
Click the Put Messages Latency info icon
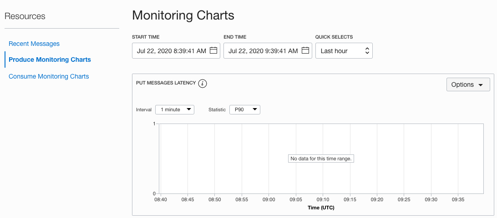tap(203, 84)
